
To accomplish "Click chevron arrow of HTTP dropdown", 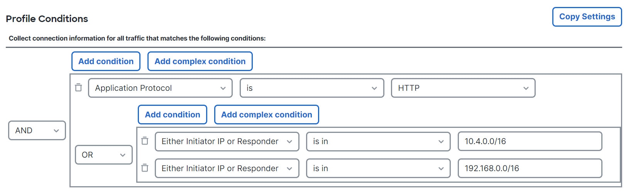I will pos(526,88).
